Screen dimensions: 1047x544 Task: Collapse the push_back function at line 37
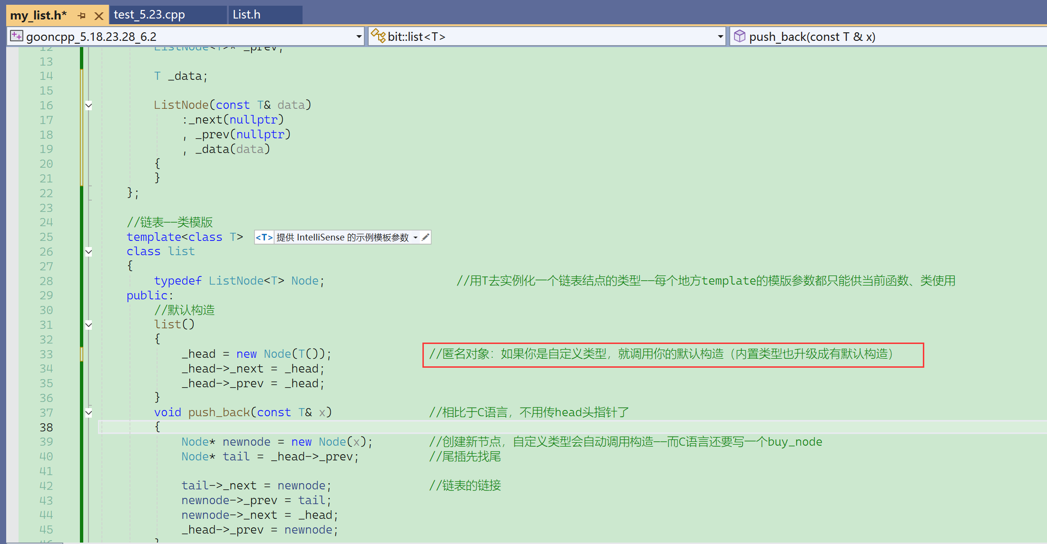click(88, 413)
